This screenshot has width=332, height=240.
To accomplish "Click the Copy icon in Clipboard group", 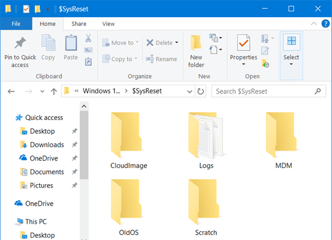I will tap(48, 43).
